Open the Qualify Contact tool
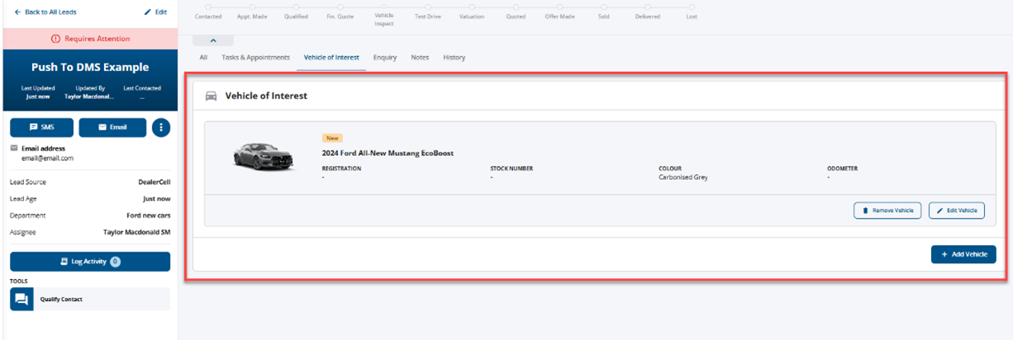This screenshot has height=340, width=1013. 90,300
